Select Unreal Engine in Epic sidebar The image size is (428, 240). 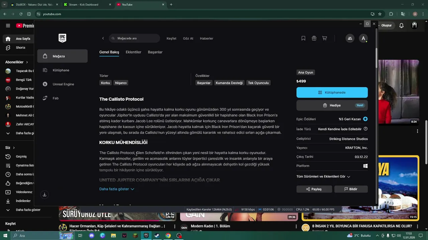(x=63, y=84)
